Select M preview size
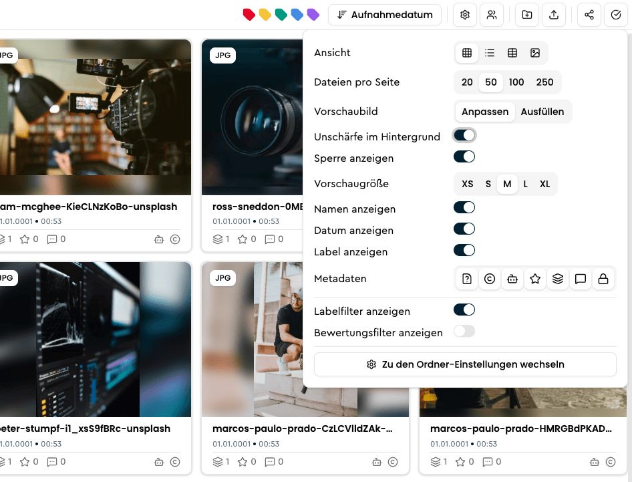The image size is (632, 482). point(507,184)
